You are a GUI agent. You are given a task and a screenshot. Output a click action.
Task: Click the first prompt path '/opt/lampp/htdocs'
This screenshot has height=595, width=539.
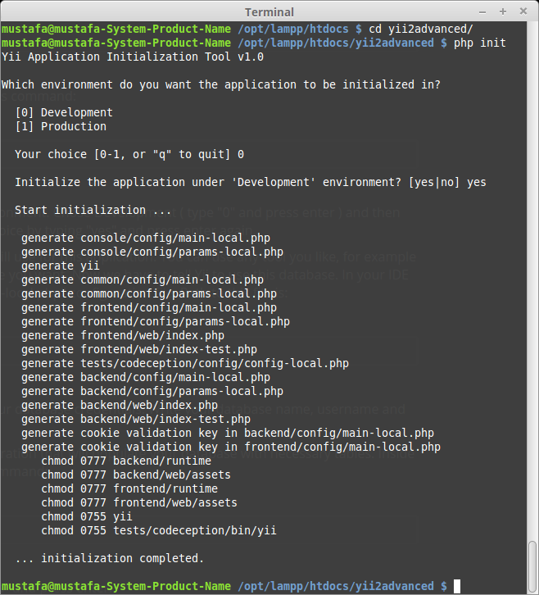[293, 30]
